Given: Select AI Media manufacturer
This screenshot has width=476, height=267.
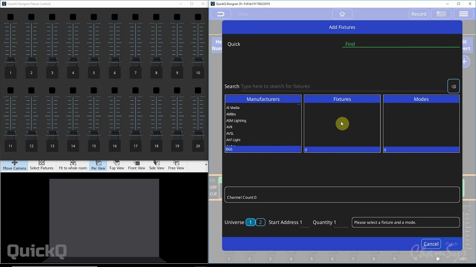Looking at the screenshot, I should (233, 108).
